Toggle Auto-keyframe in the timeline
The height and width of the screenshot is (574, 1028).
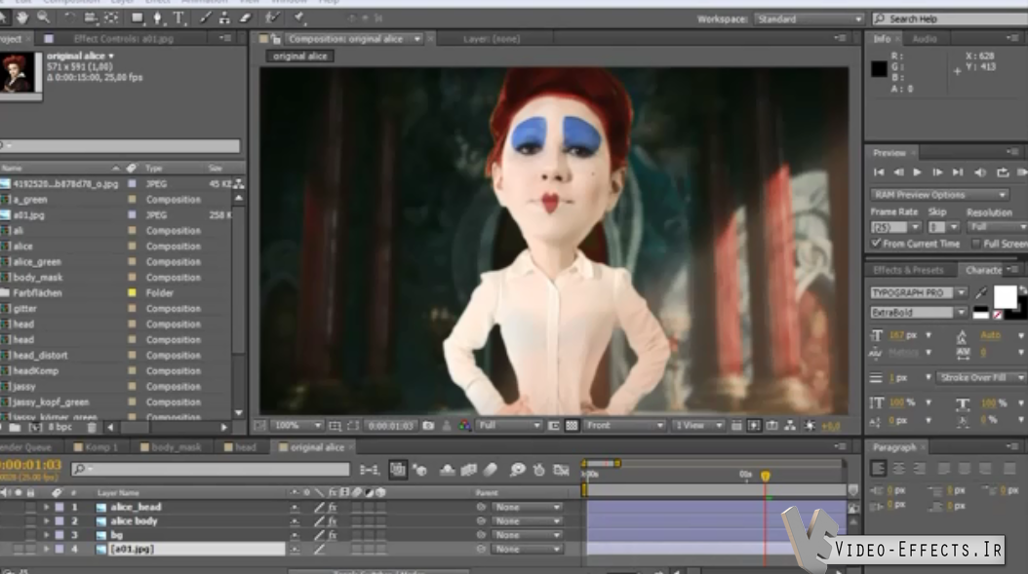click(x=539, y=470)
